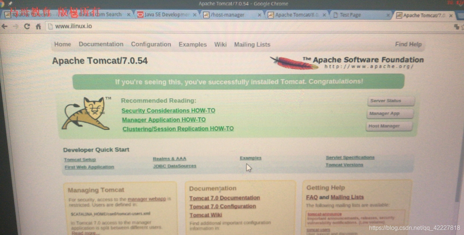Open Clustering/Session Replication HOW-TO link
Image resolution: width=464 pixels, height=235 pixels.
178,129
